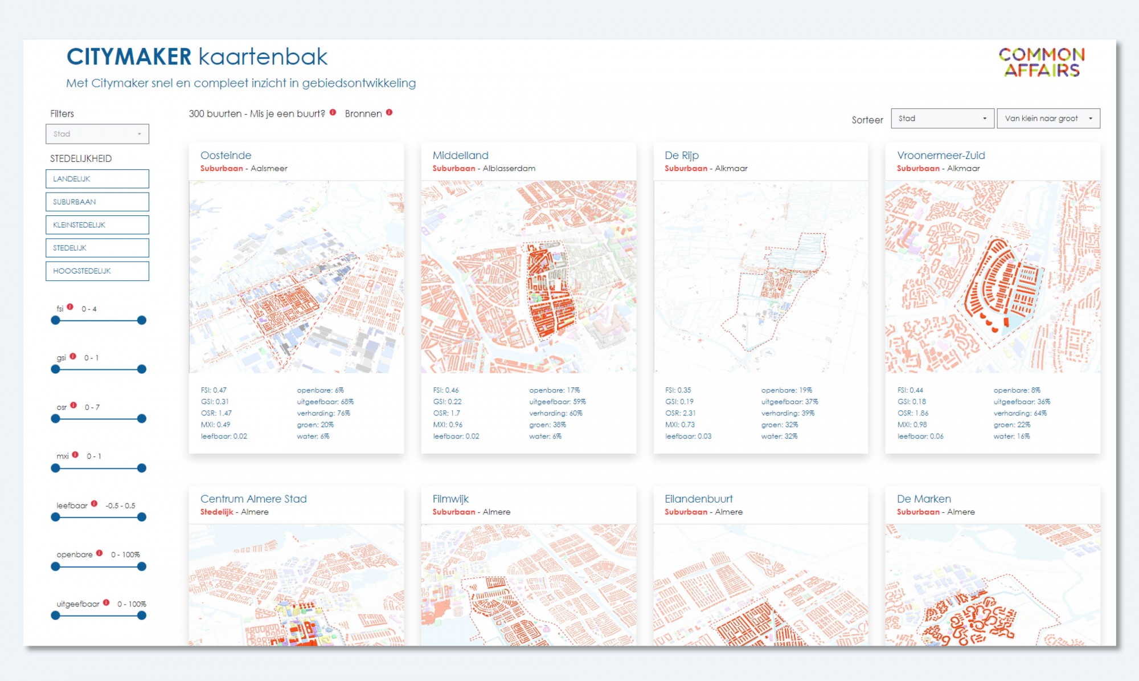1139x681 pixels.
Task: Click the Common Affairs logo
Action: tap(1042, 62)
